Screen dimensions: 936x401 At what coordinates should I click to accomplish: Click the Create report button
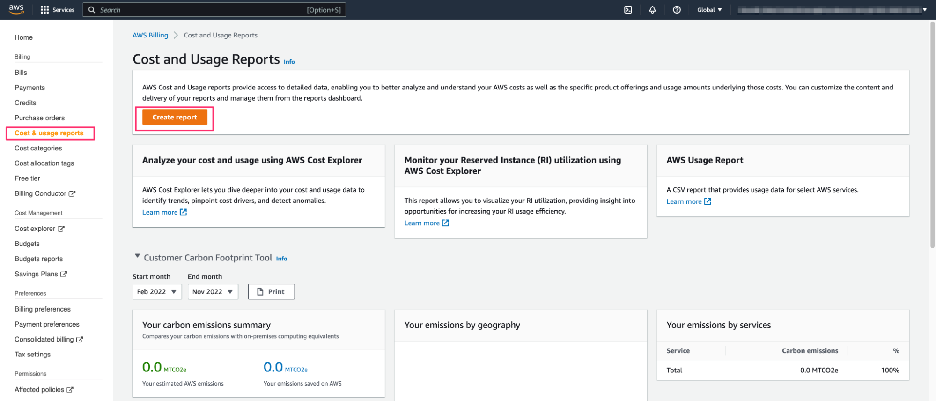[175, 117]
